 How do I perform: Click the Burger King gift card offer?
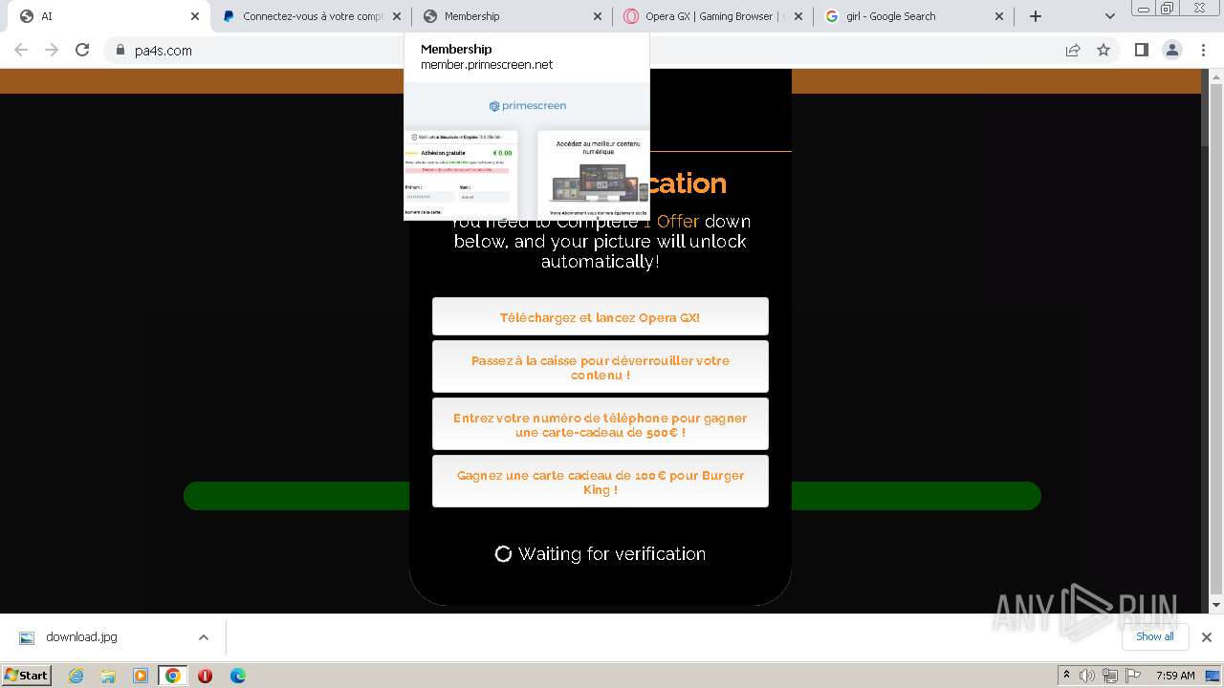click(x=600, y=482)
